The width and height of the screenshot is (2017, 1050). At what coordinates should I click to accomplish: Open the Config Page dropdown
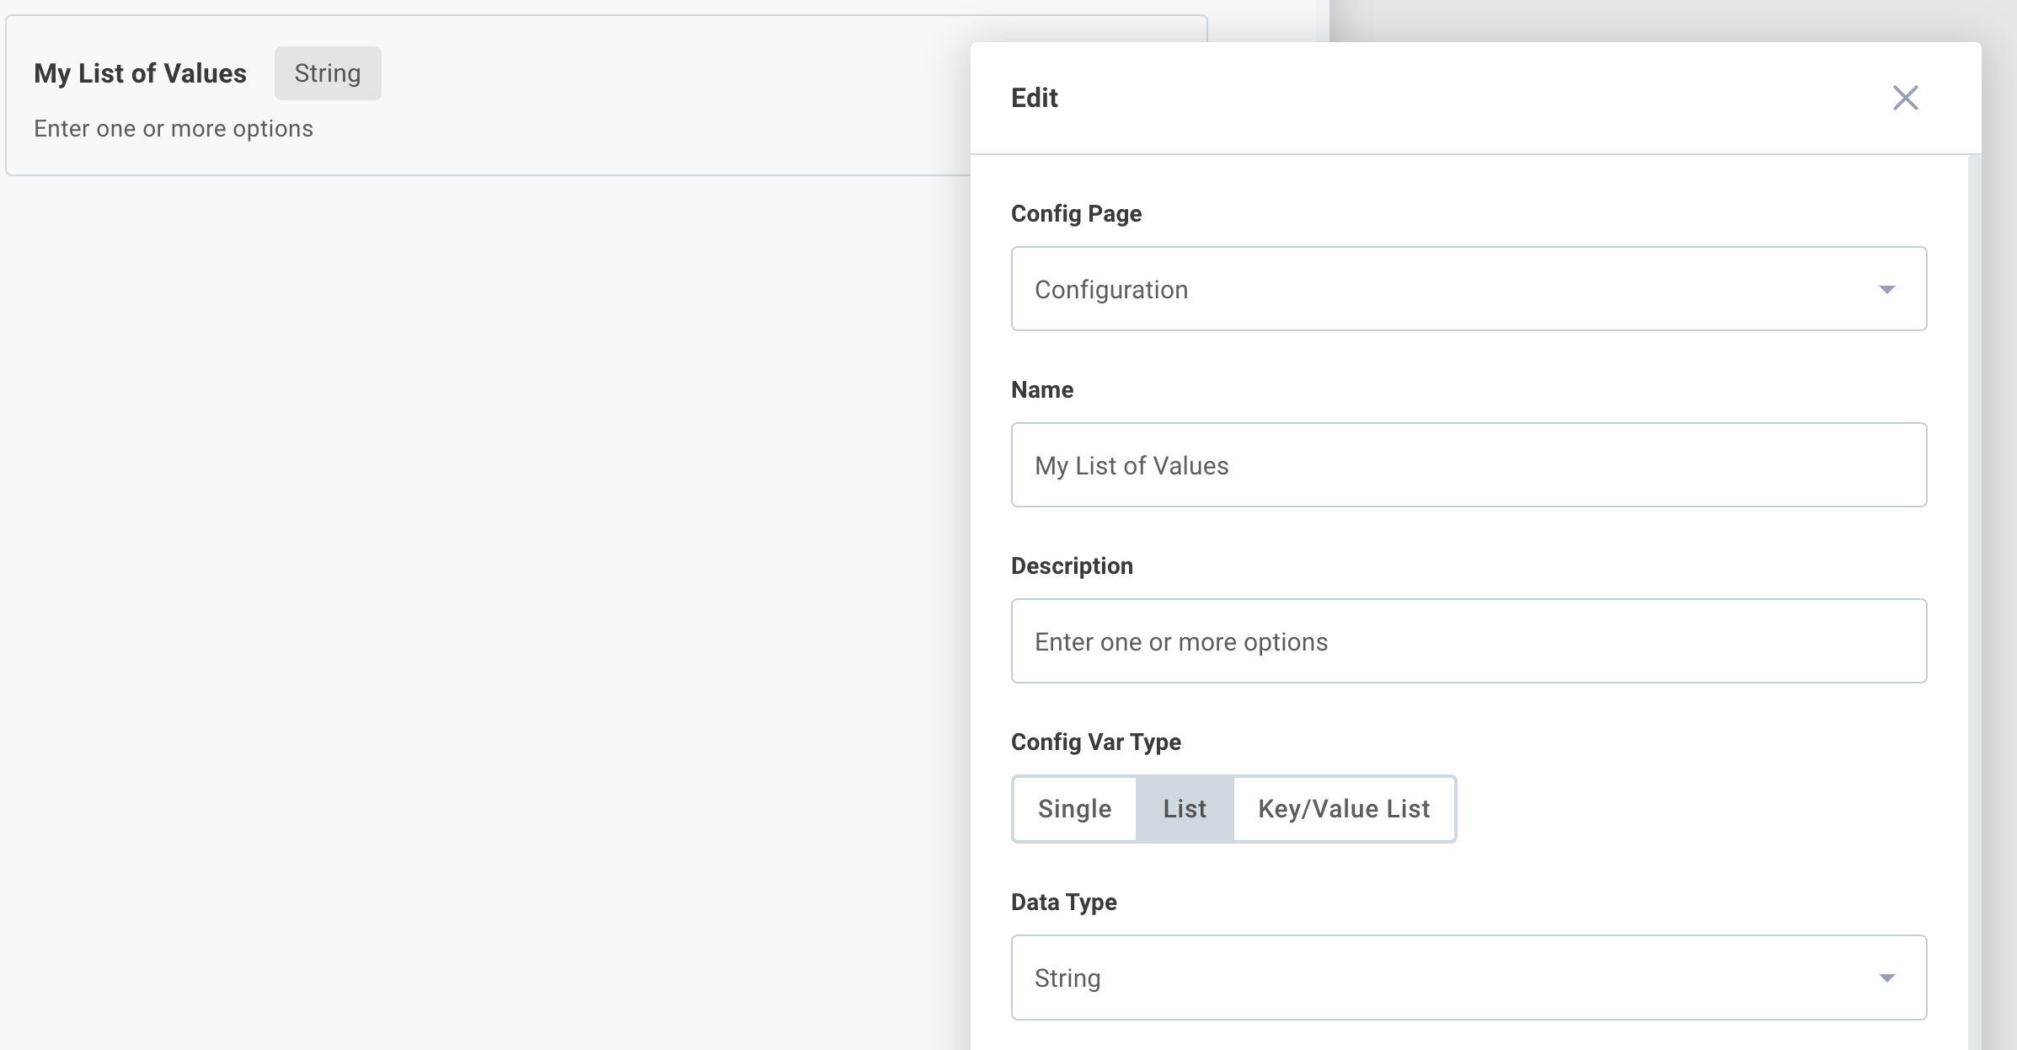[1469, 289]
